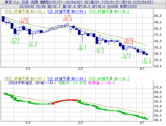Click the period low value 安138.3(20/04/02)
Viewport: 166px width, 126px height.
point(138,2)
